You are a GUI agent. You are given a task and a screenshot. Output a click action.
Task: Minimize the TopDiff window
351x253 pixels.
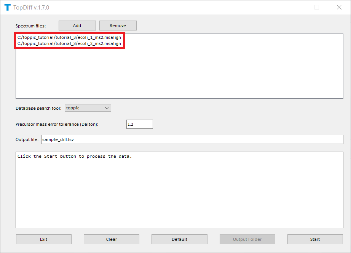(x=295, y=7)
